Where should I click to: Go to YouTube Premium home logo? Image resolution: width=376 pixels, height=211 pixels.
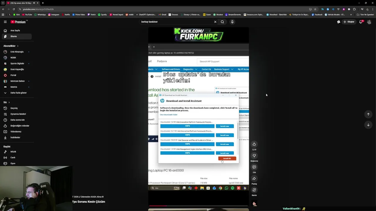click(x=19, y=22)
